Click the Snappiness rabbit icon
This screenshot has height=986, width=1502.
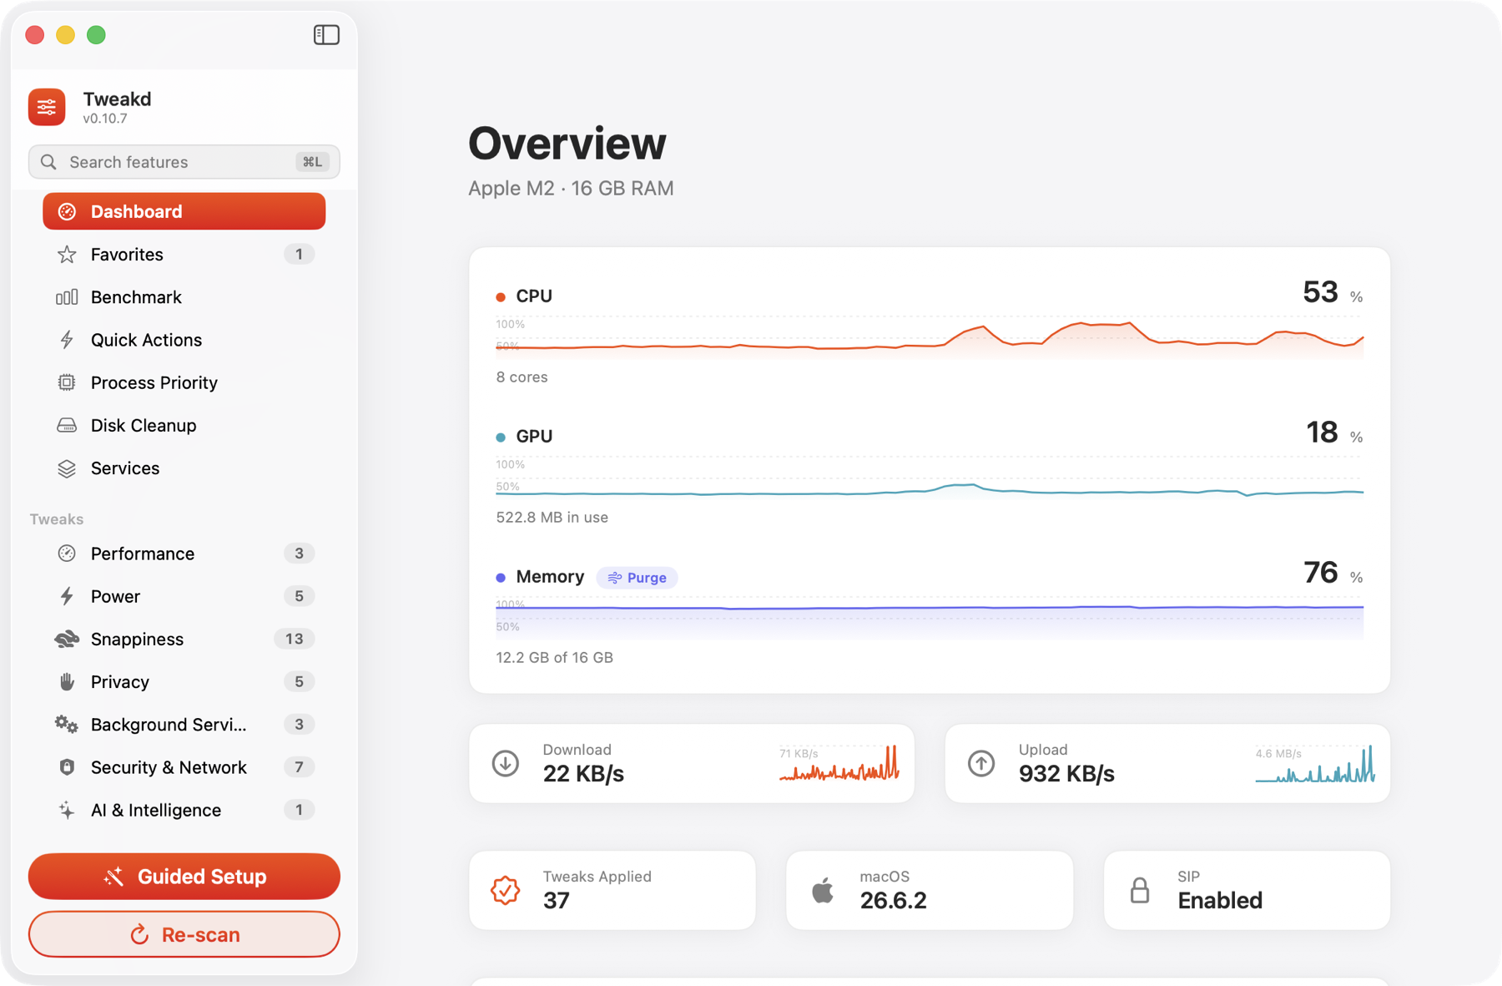click(x=67, y=640)
